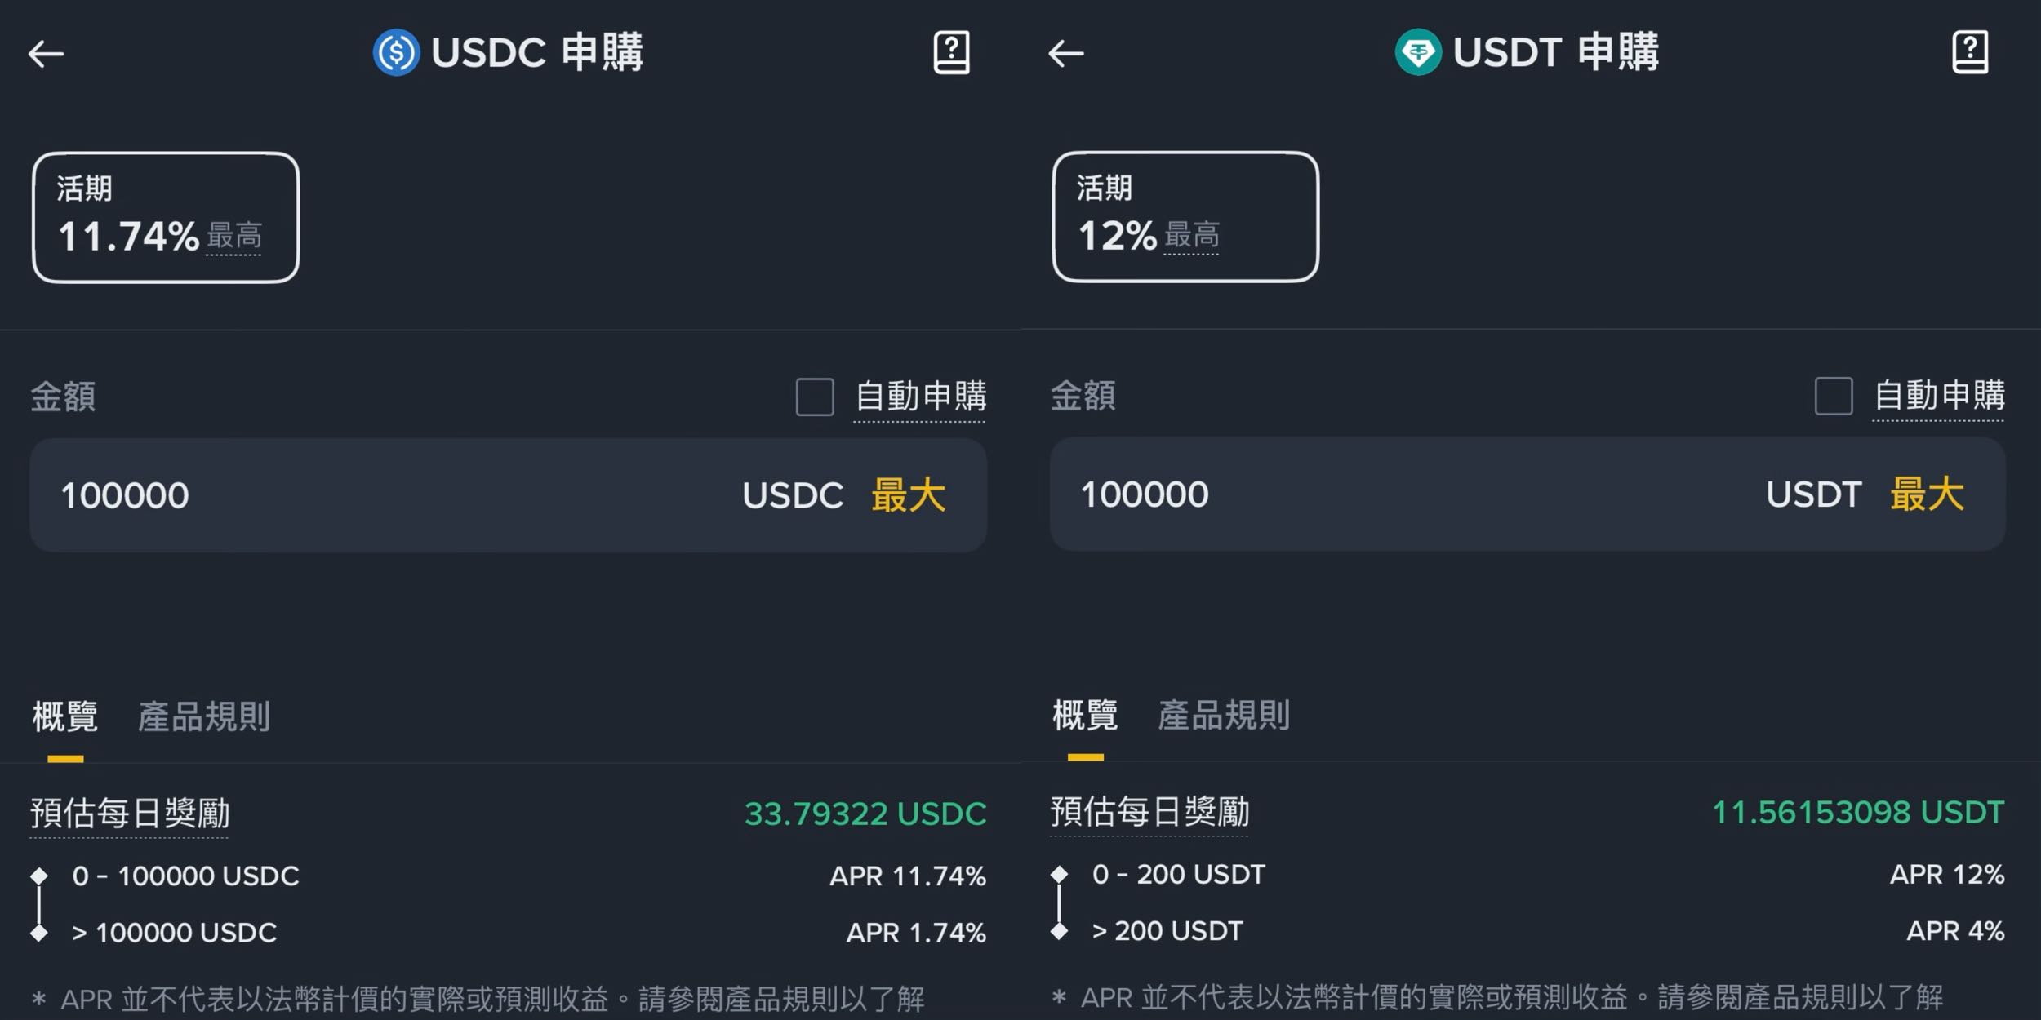Click the USDT coin logo in the header
2041x1020 pixels.
point(1416,52)
